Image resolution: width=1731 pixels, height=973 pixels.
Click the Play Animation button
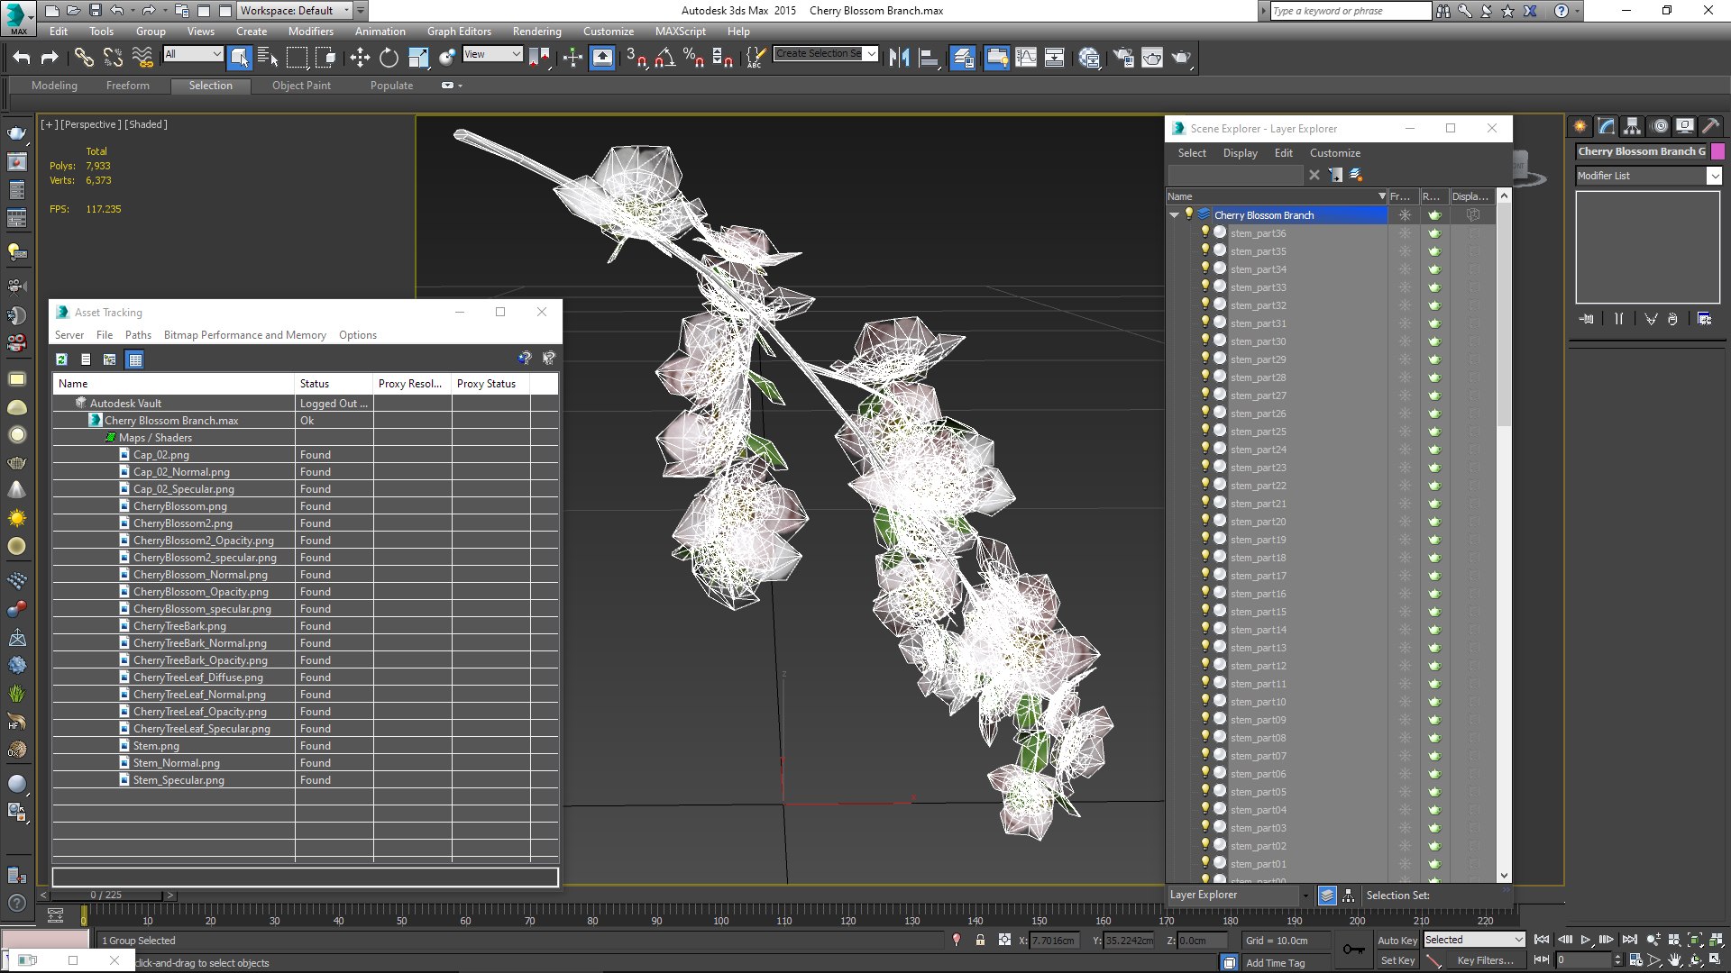coord(1586,940)
